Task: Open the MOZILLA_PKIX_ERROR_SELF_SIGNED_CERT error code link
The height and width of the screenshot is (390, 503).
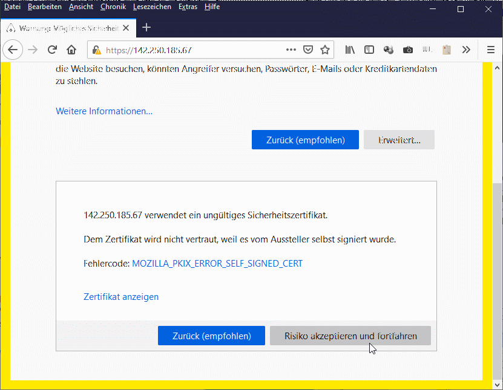Action: click(x=217, y=264)
